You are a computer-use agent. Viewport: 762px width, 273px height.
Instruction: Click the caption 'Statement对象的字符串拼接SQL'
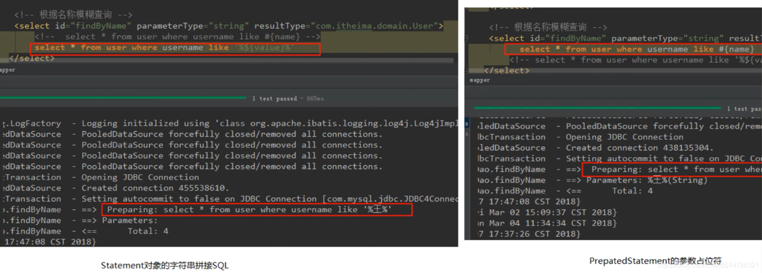pos(165,265)
